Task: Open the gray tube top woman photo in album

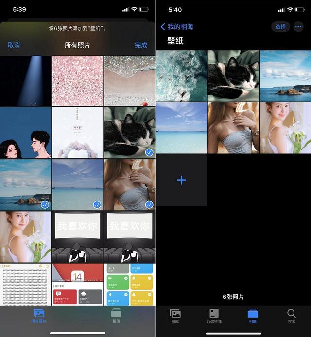Action: pos(233,128)
